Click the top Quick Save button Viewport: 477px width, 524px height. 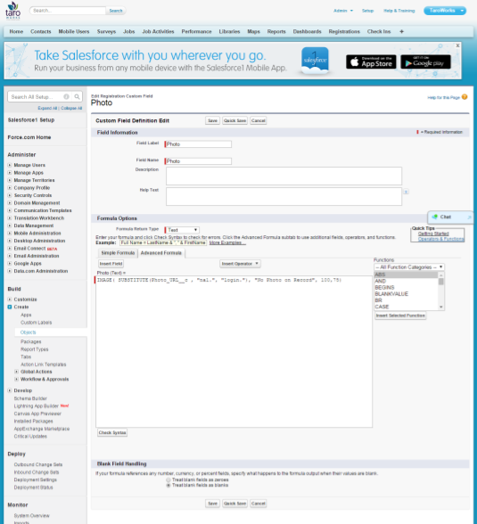pos(235,120)
